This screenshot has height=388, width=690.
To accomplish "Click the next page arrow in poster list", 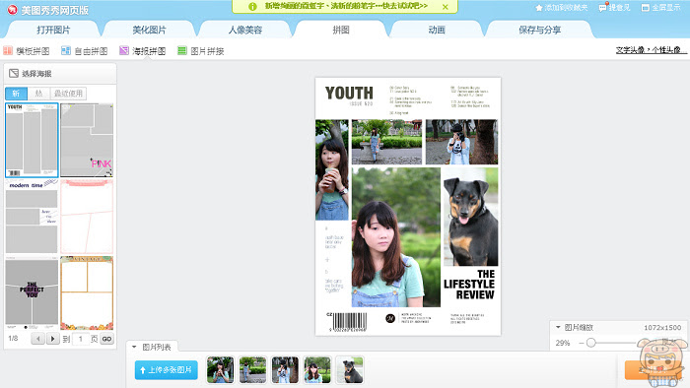I will [x=53, y=339].
